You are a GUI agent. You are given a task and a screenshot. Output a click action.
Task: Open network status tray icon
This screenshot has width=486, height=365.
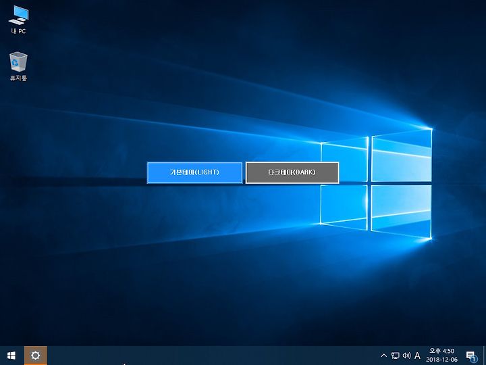(x=395, y=356)
